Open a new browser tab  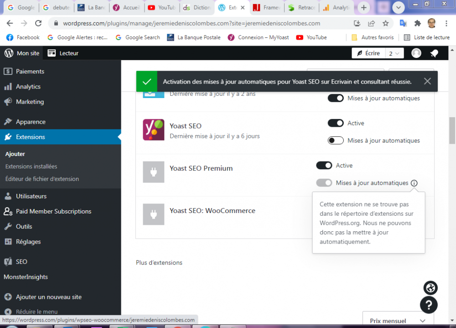(363, 8)
